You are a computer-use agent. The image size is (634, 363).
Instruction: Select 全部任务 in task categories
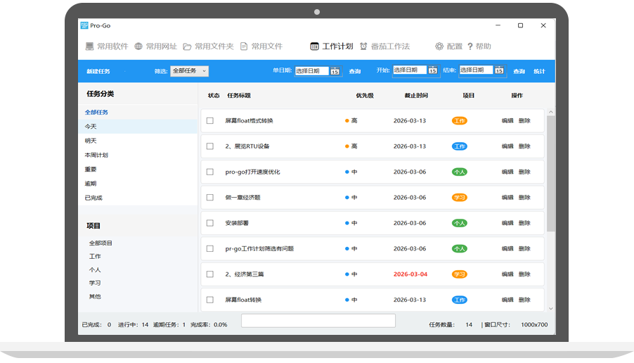pyautogui.click(x=96, y=112)
